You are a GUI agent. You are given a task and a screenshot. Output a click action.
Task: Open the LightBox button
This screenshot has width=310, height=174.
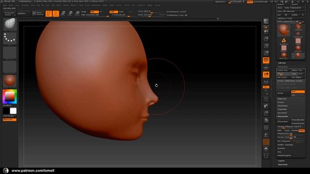[23, 14]
